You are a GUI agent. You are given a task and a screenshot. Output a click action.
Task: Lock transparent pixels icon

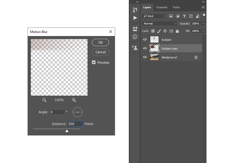pos(153,31)
